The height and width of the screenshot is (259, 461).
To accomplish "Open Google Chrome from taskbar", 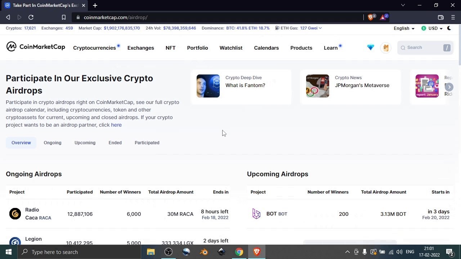I will (x=239, y=252).
